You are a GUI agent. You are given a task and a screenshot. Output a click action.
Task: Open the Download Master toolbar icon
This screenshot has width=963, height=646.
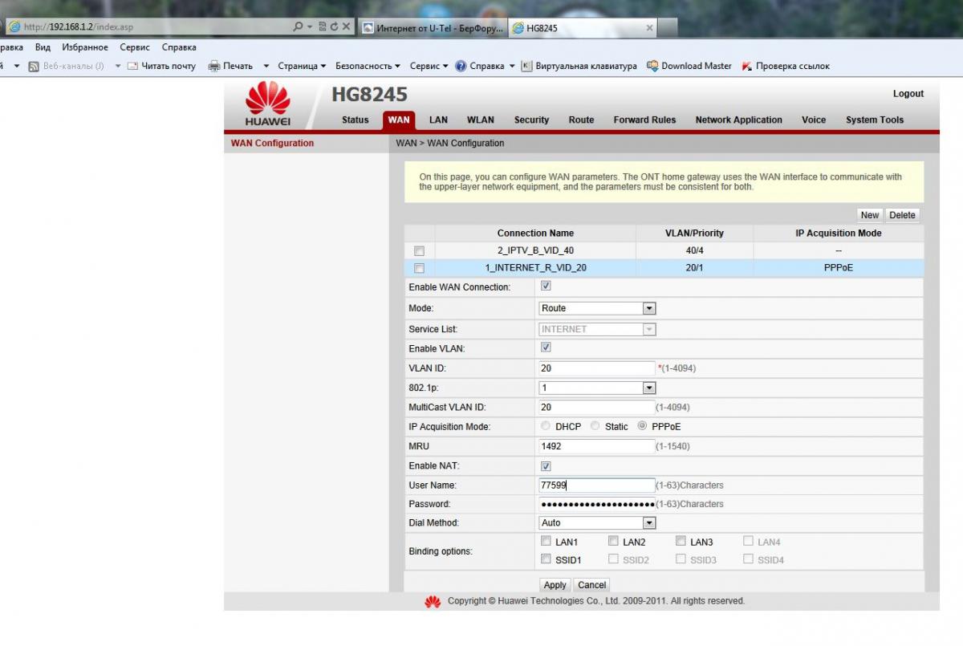(653, 67)
